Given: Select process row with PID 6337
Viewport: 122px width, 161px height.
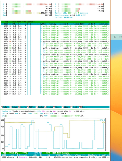Looking at the screenshot, I should pos(55,83).
